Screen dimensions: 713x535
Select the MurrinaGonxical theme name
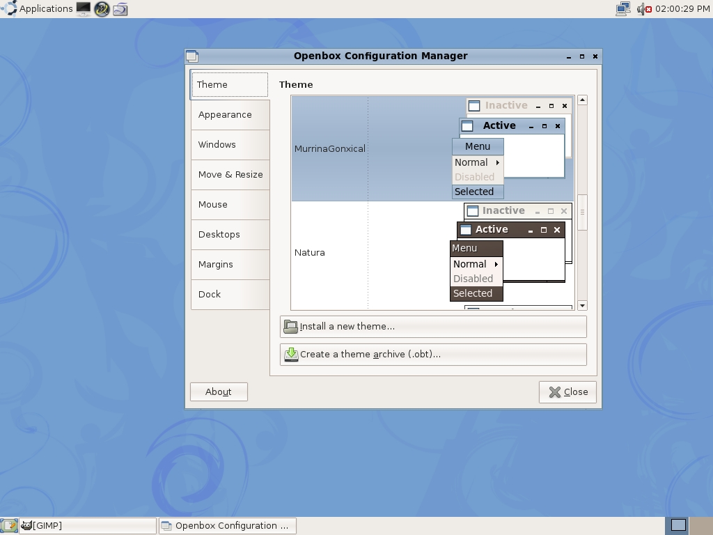(329, 149)
